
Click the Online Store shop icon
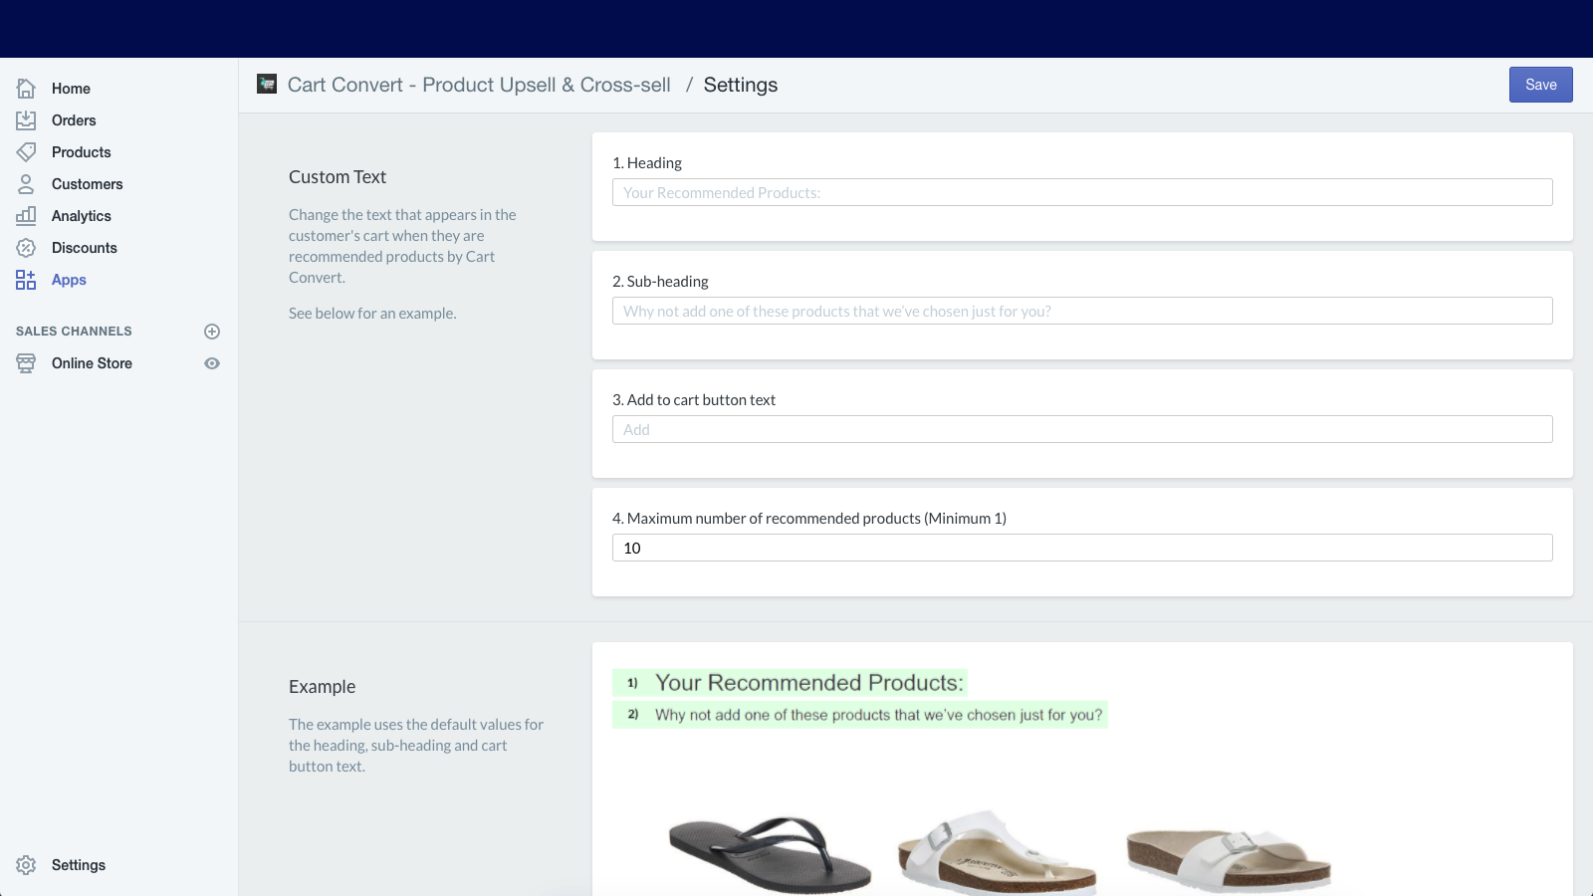coord(26,363)
